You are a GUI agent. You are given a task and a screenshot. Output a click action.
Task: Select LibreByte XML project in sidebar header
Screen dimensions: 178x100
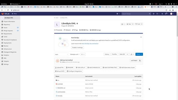(10, 18)
